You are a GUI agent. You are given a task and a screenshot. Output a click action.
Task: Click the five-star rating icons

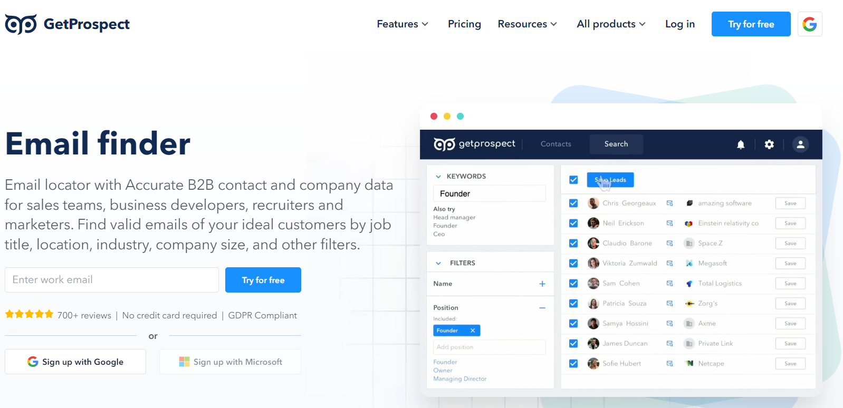tap(29, 315)
